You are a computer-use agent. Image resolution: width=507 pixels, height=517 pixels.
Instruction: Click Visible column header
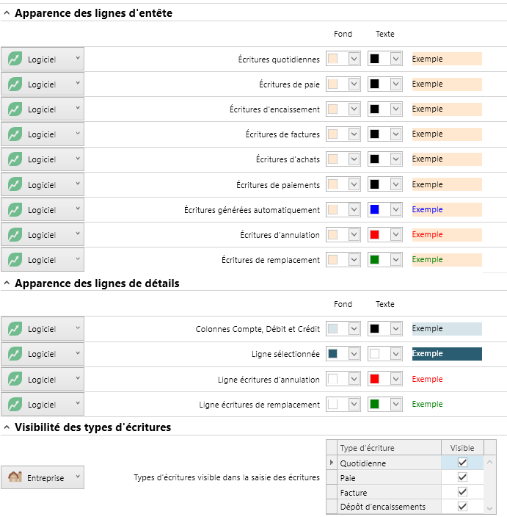462,448
